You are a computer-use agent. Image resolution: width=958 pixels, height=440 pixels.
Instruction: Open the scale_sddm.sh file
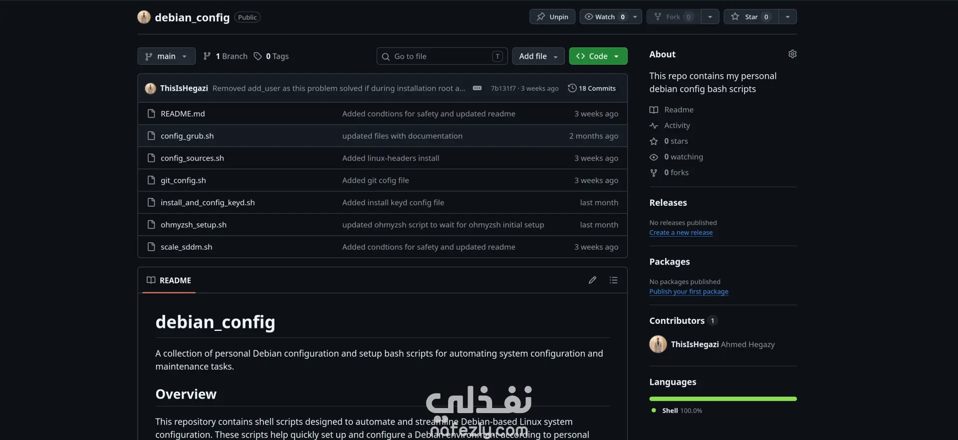click(x=186, y=247)
